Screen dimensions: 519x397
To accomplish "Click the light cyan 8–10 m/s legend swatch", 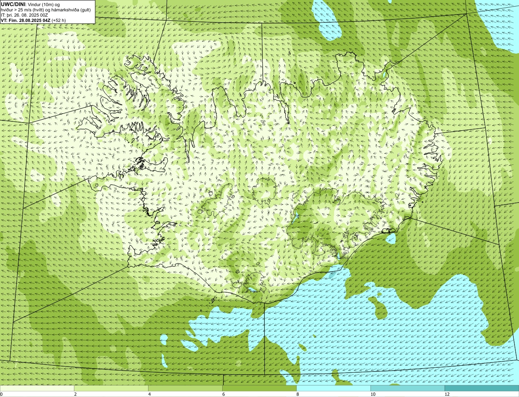I will click(334, 388).
